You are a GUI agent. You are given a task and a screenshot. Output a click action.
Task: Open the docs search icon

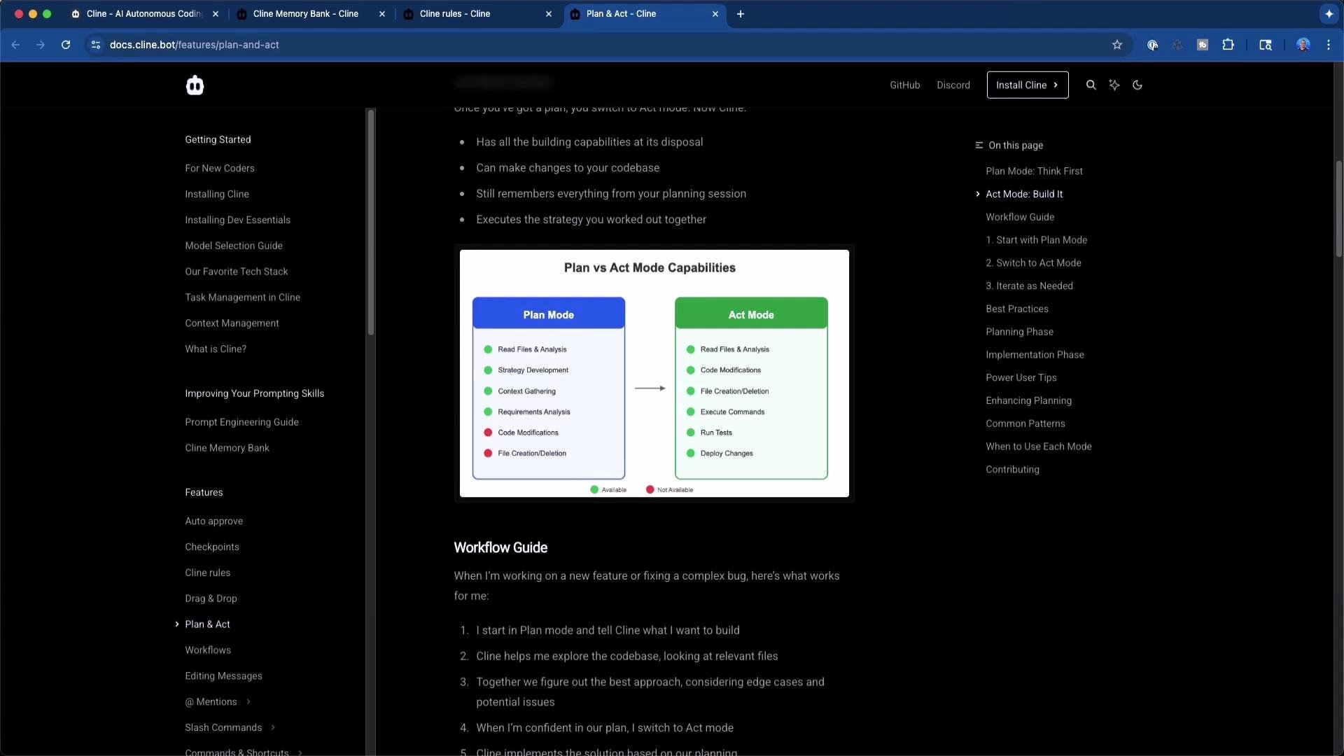1091,85
